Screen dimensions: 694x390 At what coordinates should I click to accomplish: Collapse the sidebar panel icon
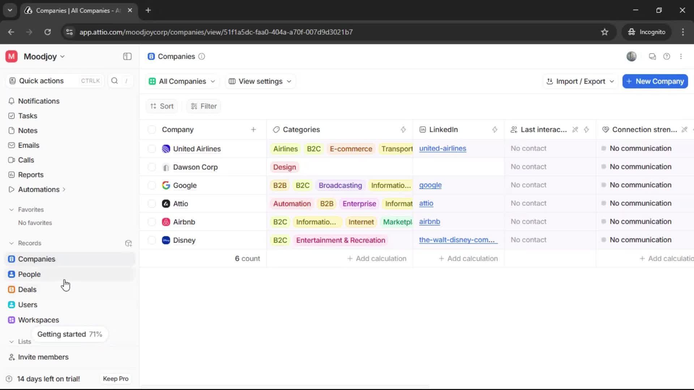pyautogui.click(x=127, y=56)
